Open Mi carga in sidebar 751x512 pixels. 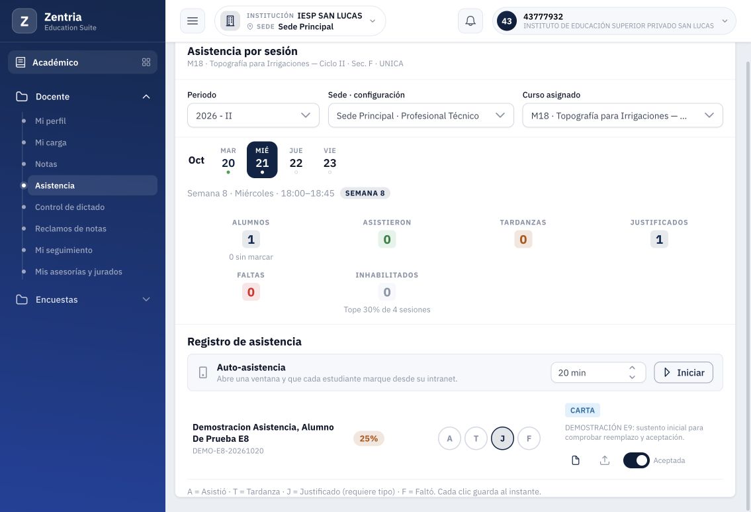coord(51,142)
